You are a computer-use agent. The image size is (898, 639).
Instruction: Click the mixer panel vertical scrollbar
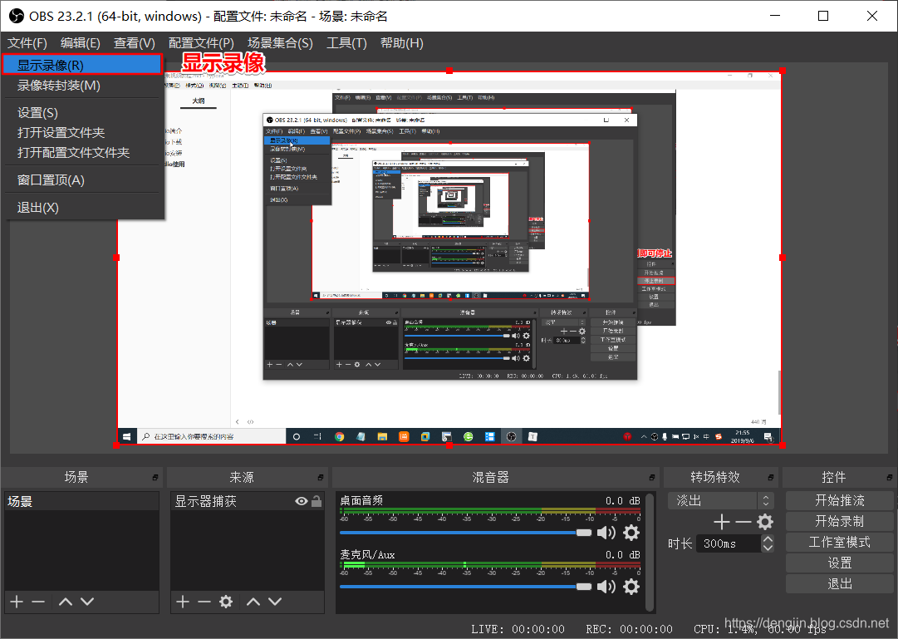point(650,552)
